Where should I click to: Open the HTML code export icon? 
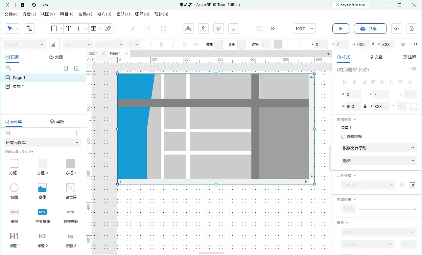point(396,29)
